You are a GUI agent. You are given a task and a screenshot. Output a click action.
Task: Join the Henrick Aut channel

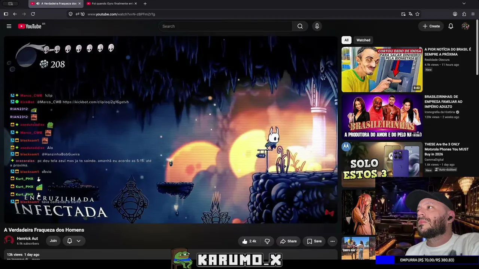tap(53, 241)
